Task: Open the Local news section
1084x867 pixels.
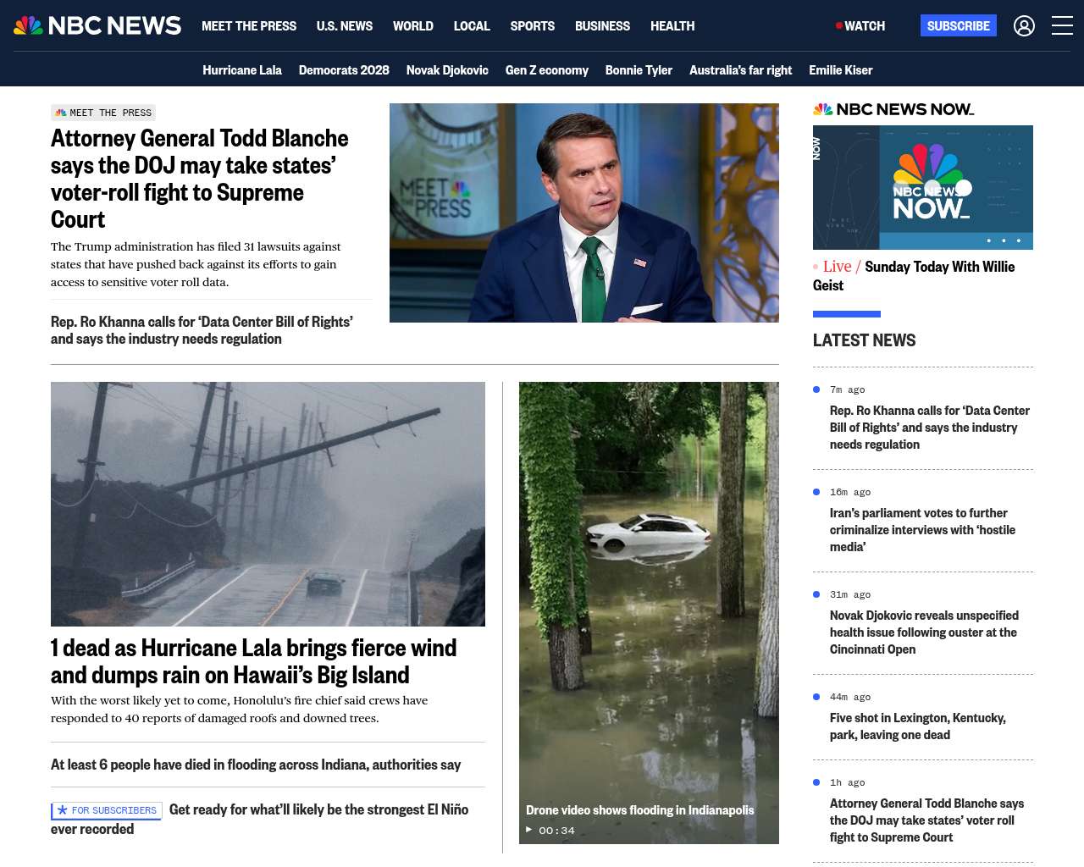Action: pos(472,26)
